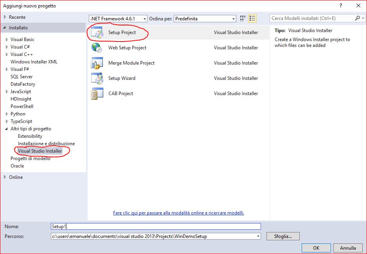Select Installazione e distribuzione subcategory
Image resolution: width=367 pixels, height=254 pixels.
[46, 144]
